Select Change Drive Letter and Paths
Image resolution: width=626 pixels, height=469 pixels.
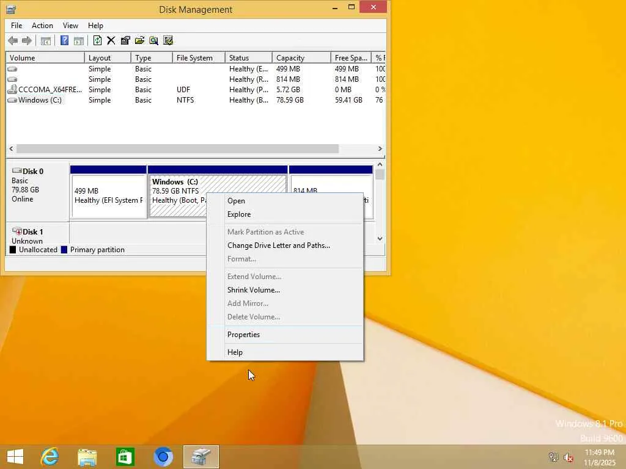[x=278, y=245]
